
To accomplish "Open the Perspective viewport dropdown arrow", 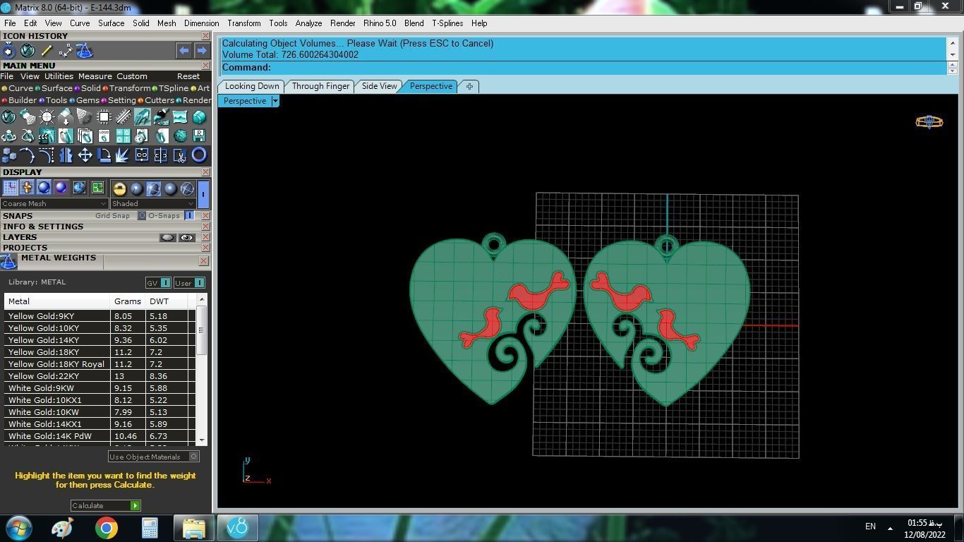I will pos(275,101).
